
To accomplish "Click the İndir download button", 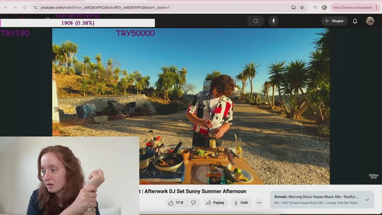I will (x=241, y=203).
